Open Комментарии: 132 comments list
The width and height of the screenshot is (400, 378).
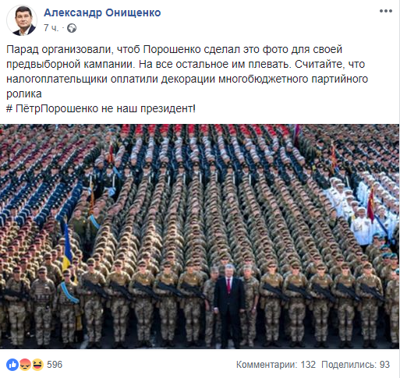[276, 365]
